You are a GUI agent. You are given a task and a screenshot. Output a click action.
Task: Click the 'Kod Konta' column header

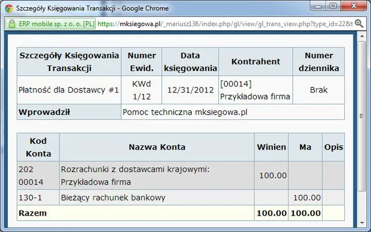coord(38,147)
